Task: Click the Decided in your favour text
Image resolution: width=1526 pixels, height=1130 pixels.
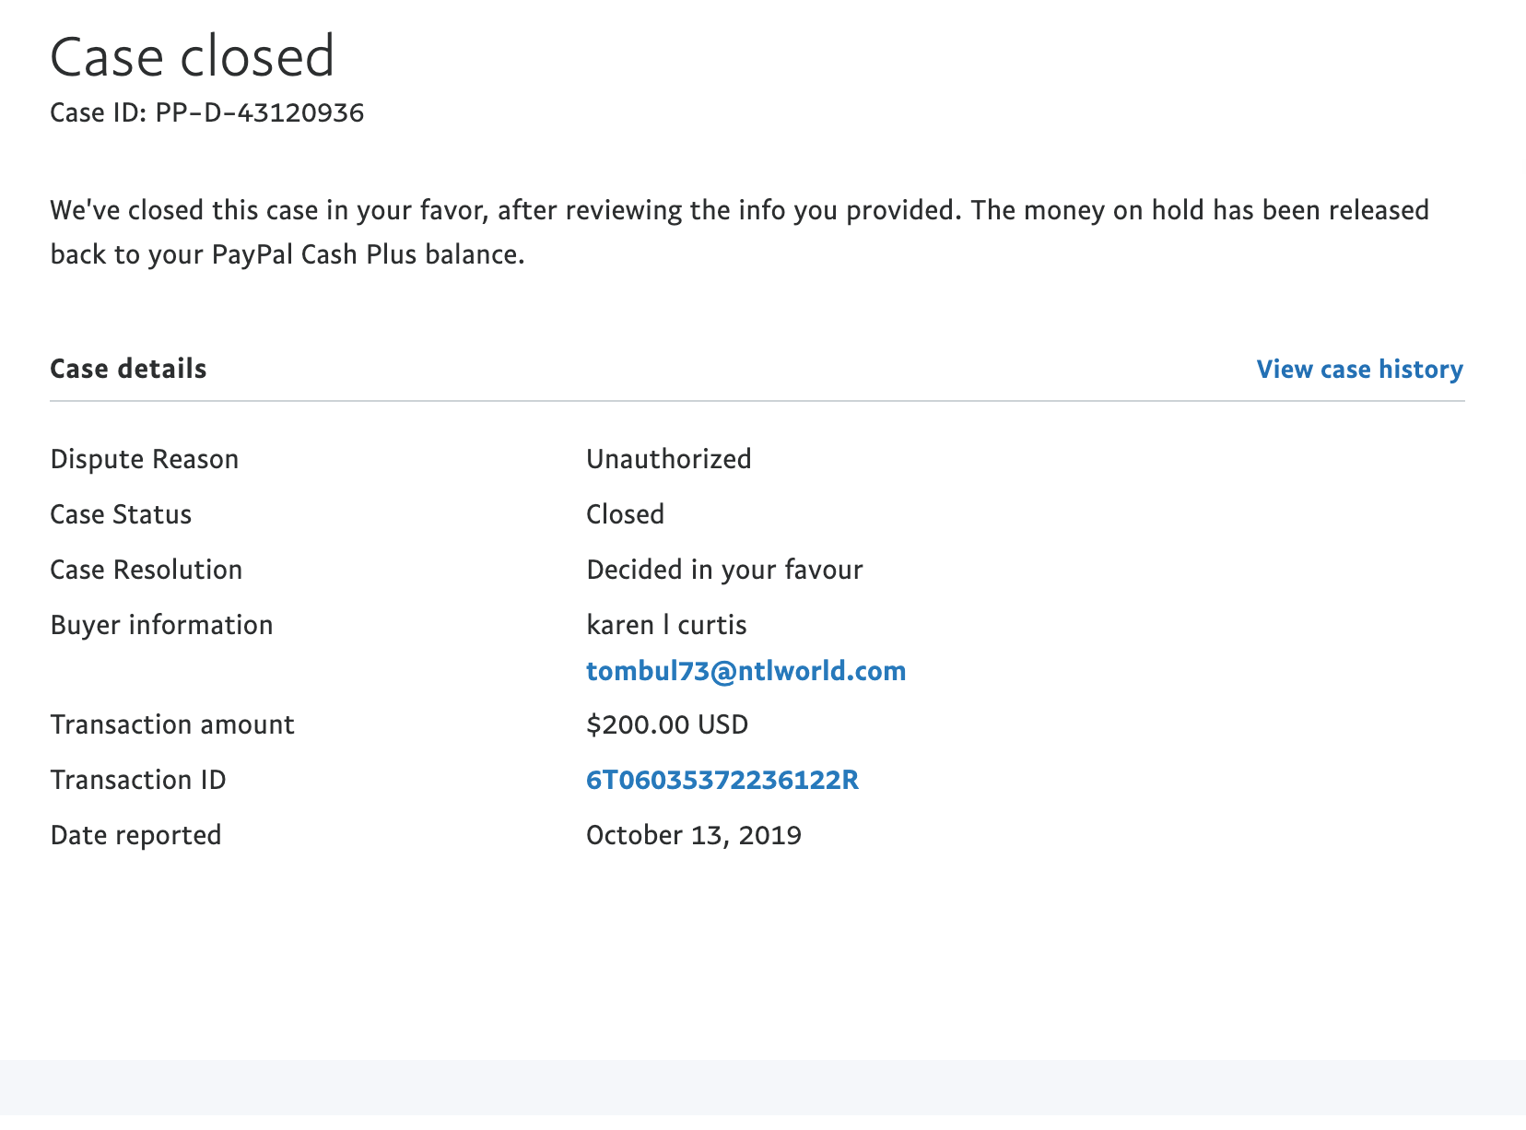Action: 724,570
